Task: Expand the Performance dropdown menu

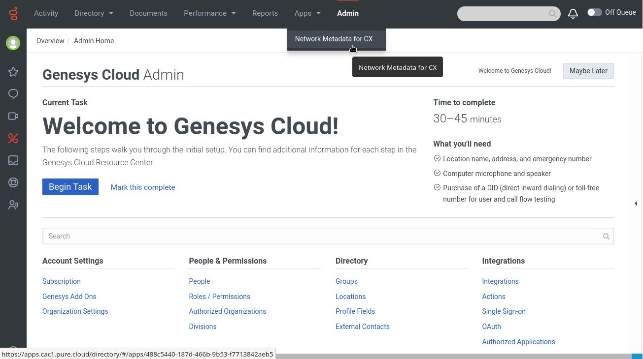Action: 209,13
